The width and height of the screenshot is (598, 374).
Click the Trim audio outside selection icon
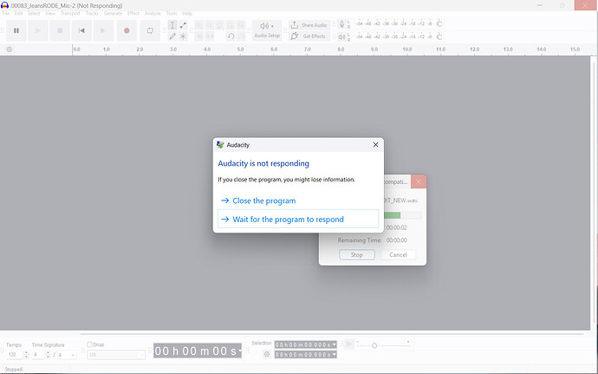(x=199, y=36)
